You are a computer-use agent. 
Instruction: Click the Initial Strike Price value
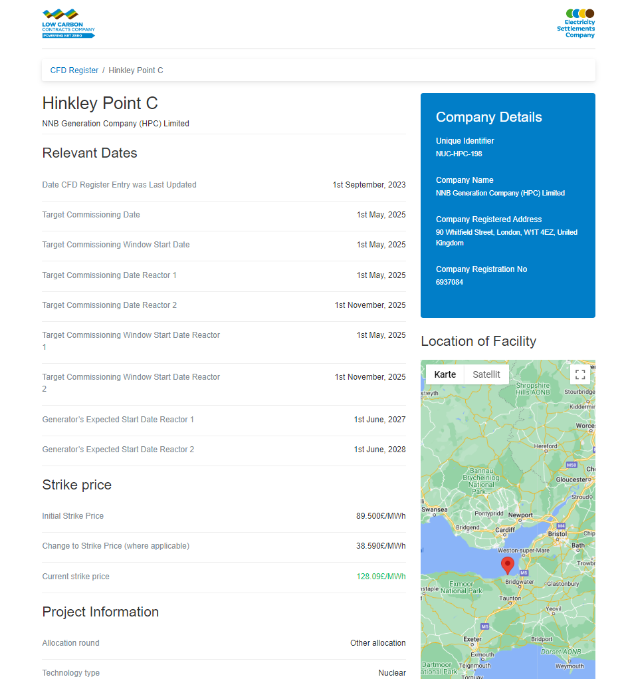click(381, 516)
